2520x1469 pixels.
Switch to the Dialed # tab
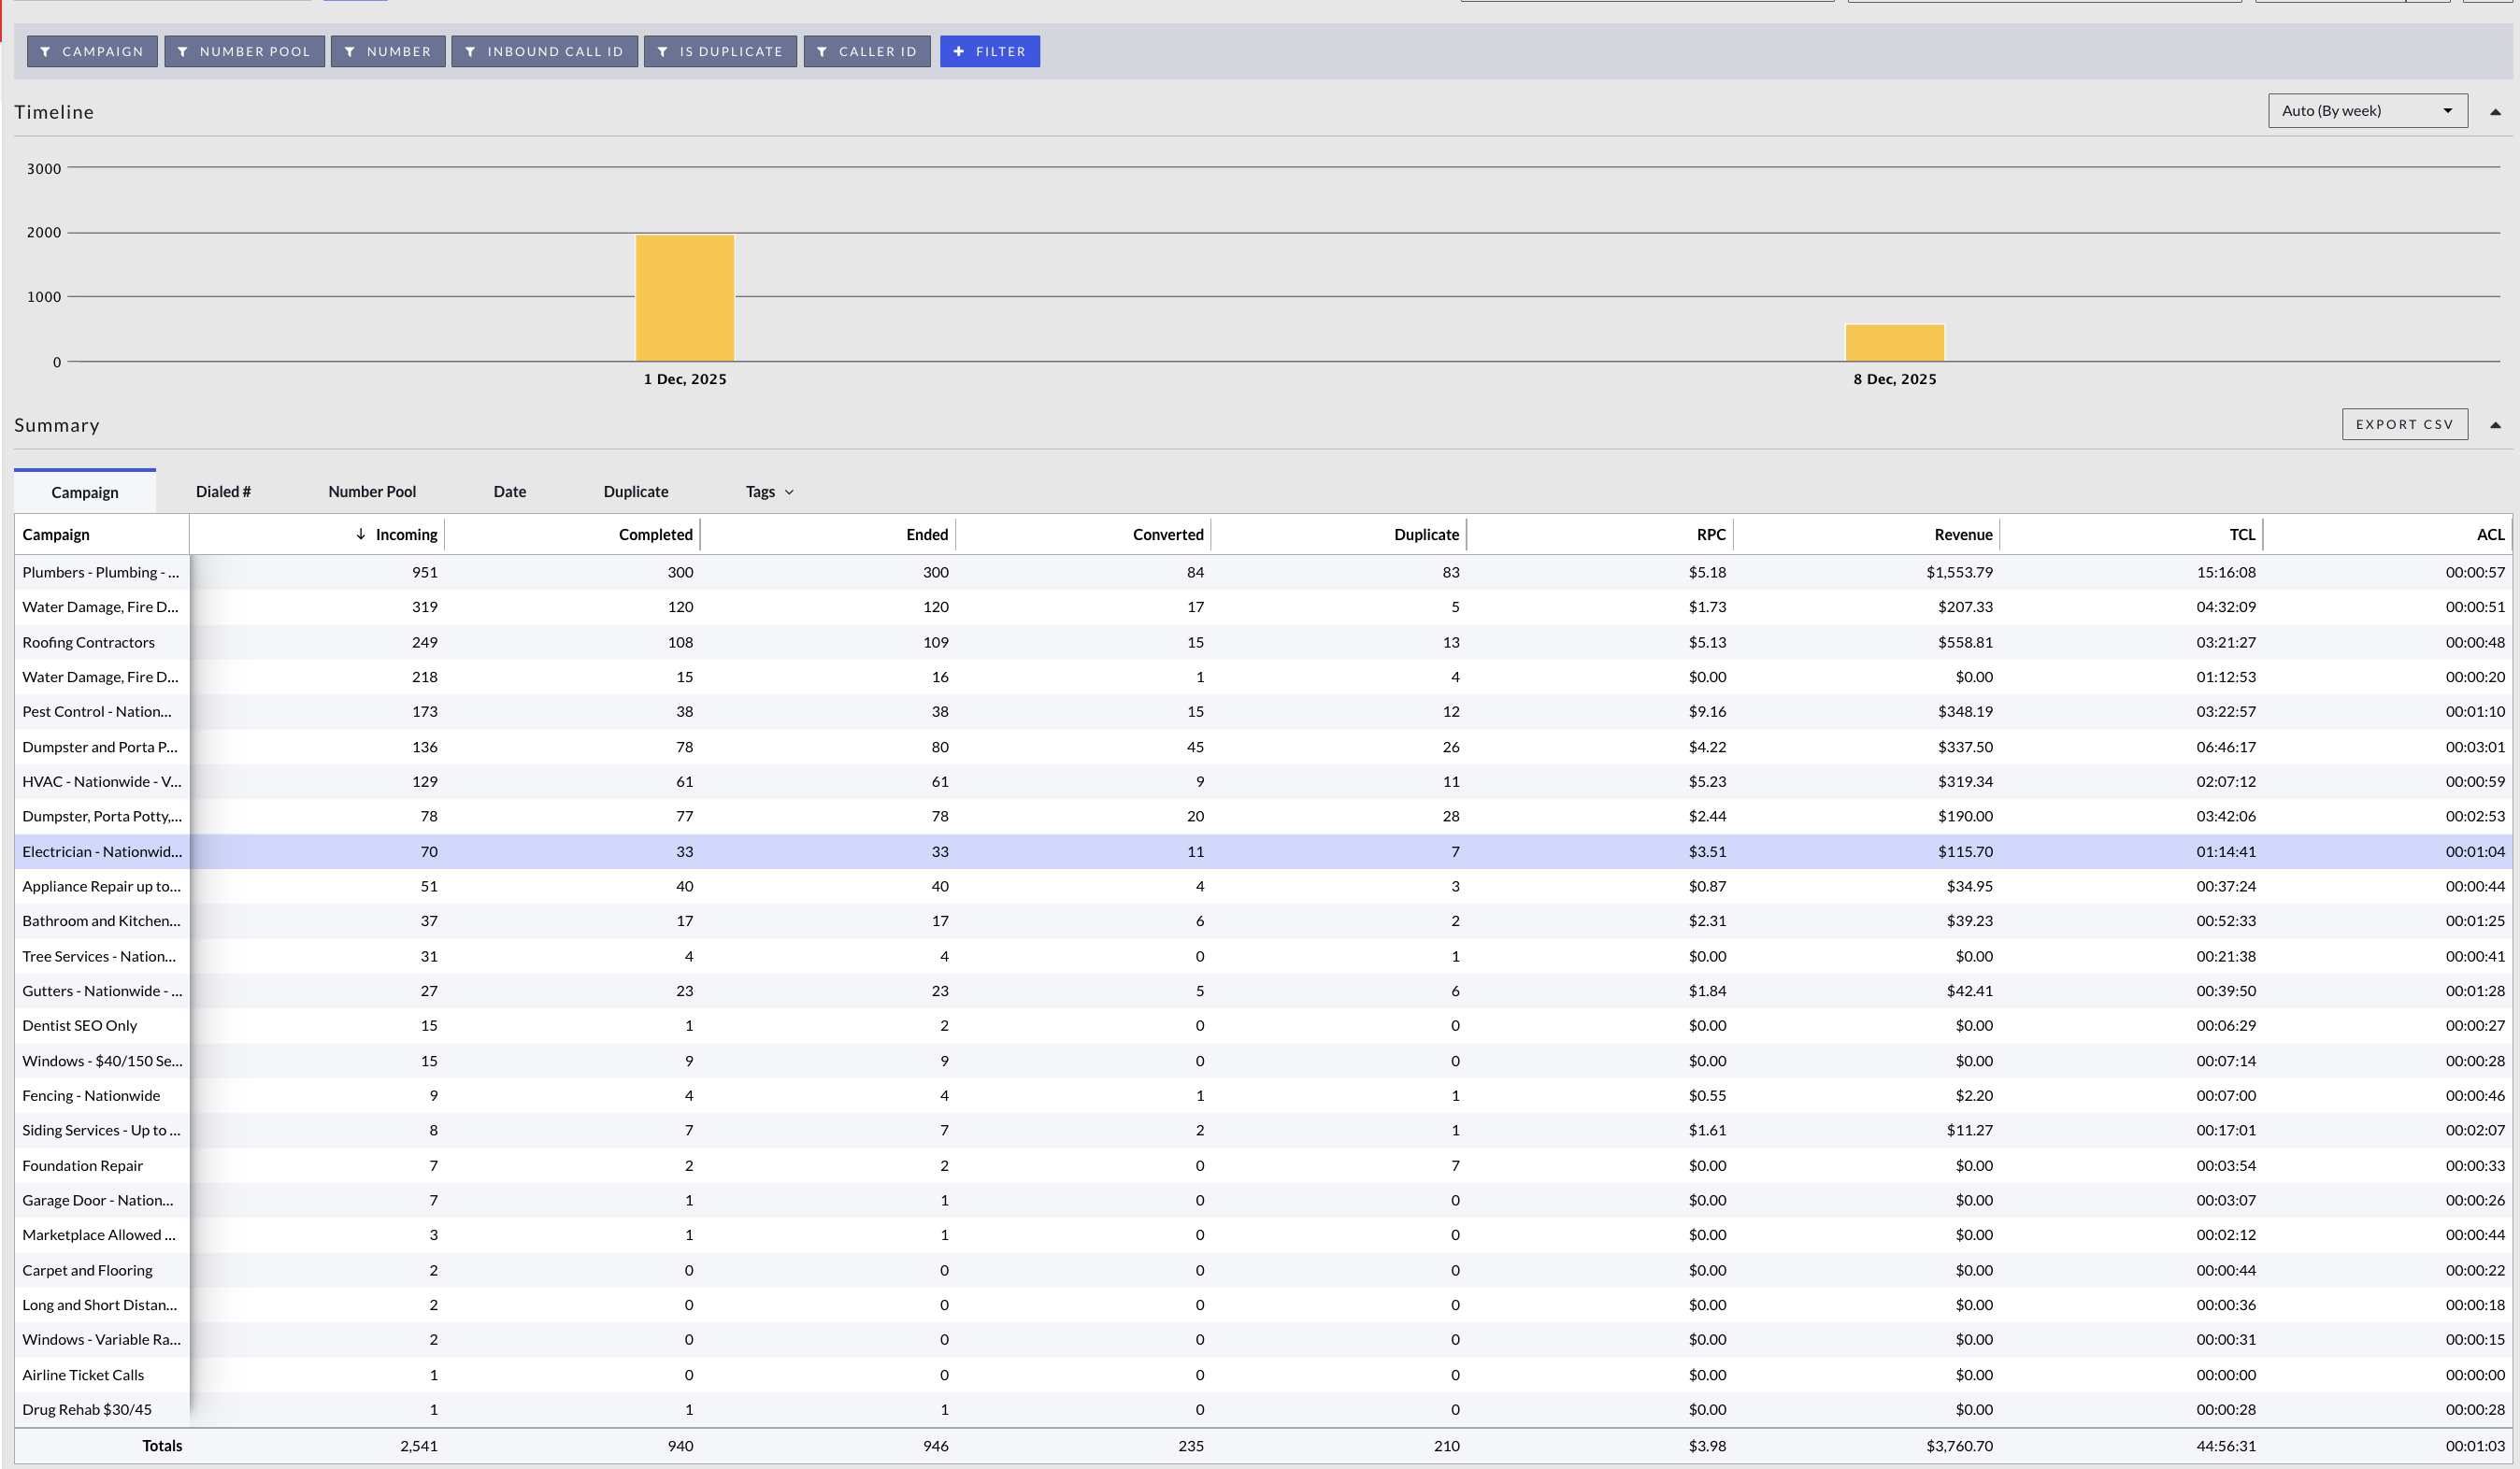(x=223, y=492)
